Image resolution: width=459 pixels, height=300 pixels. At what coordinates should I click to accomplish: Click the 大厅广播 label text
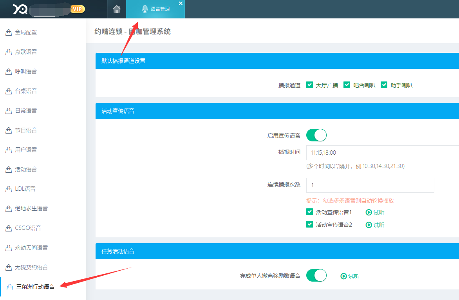click(x=327, y=85)
